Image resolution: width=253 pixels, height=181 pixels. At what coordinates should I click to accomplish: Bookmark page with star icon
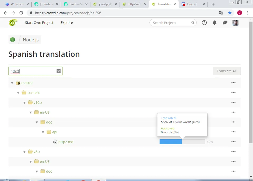tap(230, 13)
